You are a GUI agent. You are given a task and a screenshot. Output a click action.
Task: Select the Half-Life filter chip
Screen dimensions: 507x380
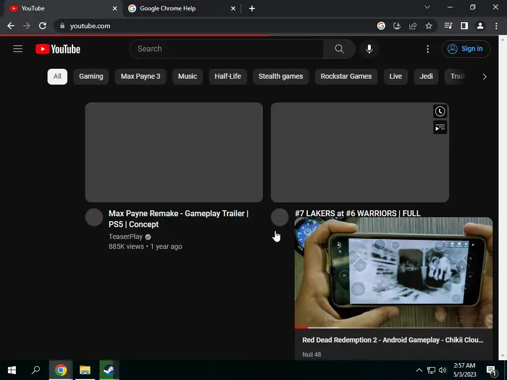228,77
